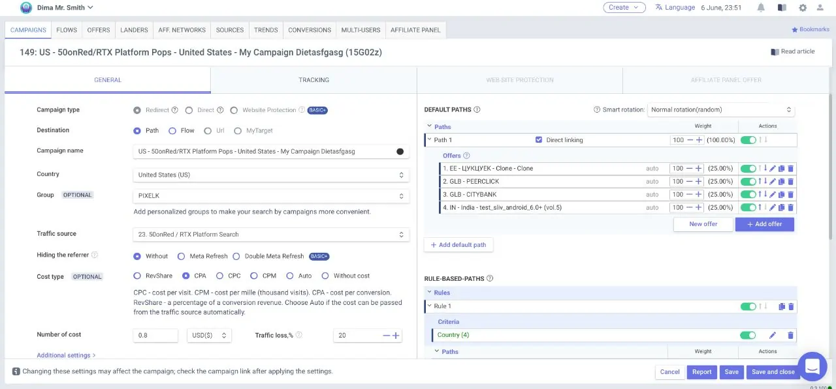This screenshot has width=836, height=389.
Task: Copy the EE - ЦУКЦУЕК Clone offer
Action: pyautogui.click(x=782, y=169)
